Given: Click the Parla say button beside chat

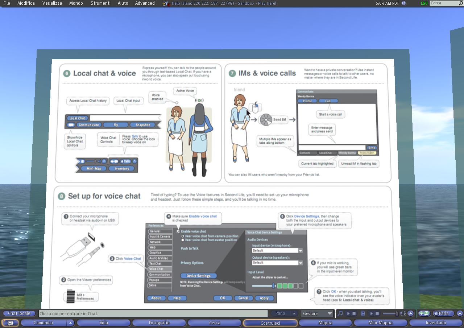Looking at the screenshot, I should tap(280, 313).
